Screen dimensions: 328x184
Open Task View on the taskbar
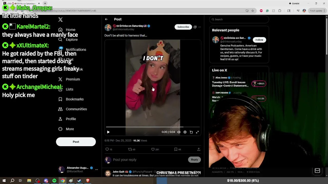pos(20,181)
